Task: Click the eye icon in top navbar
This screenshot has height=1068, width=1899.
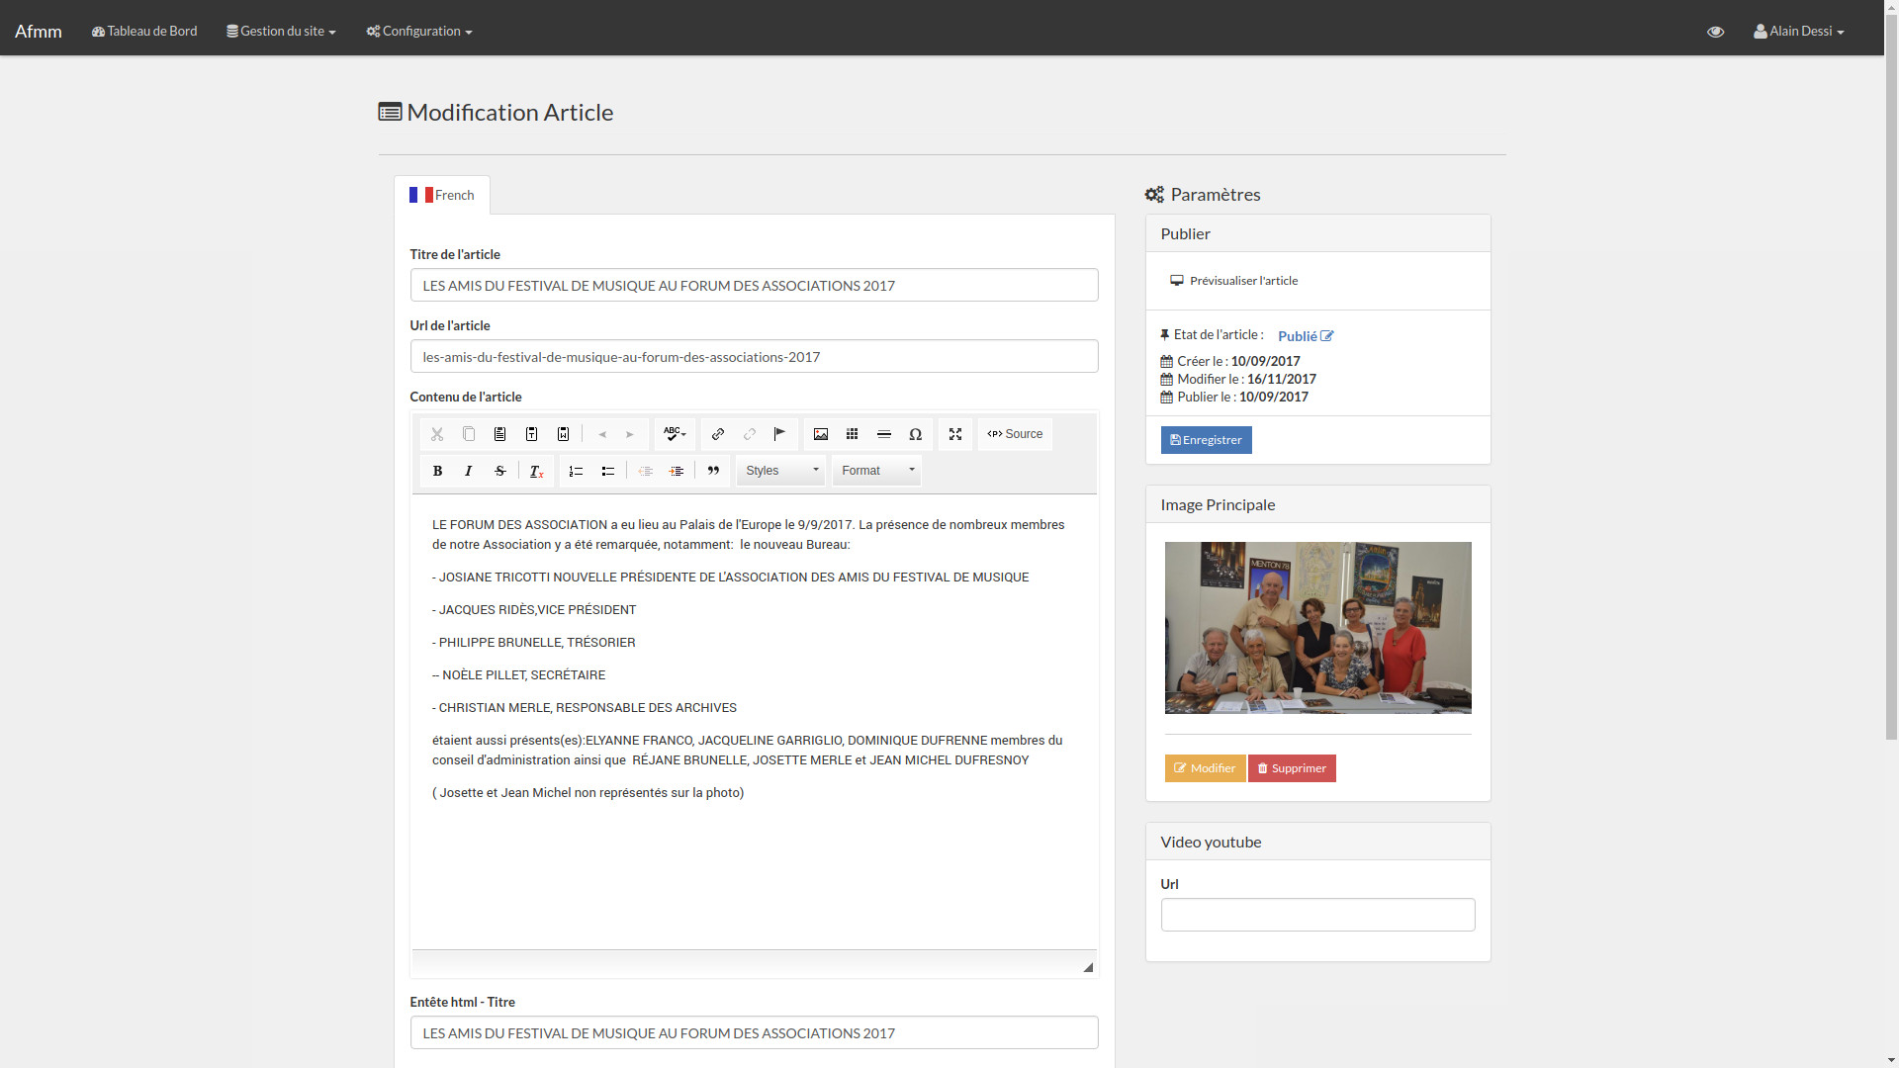Action: point(1716,32)
